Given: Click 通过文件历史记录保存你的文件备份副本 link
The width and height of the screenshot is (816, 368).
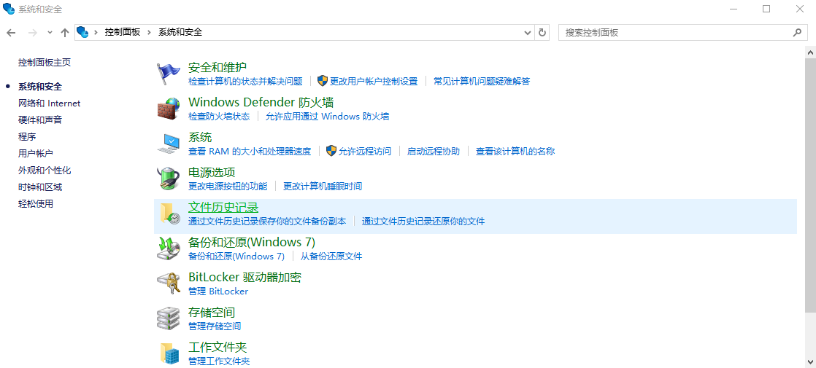Looking at the screenshot, I should (267, 221).
